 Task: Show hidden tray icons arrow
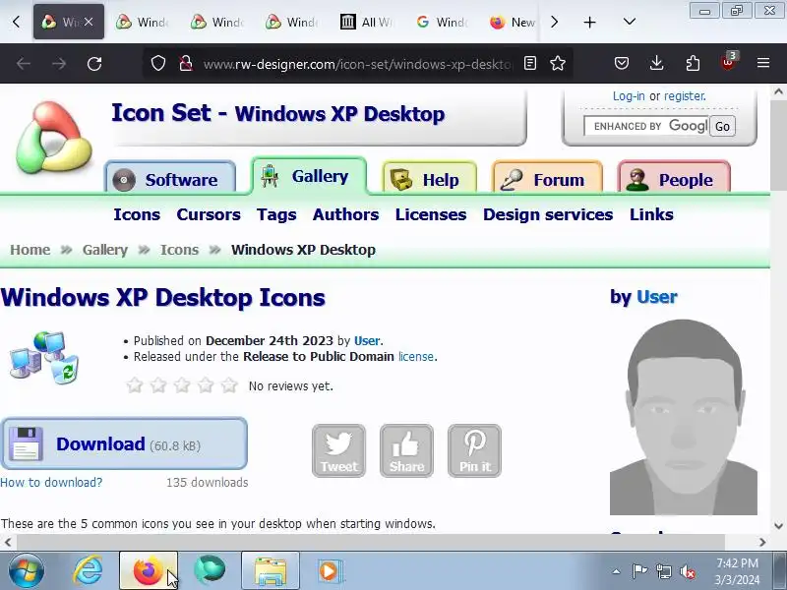(x=616, y=571)
